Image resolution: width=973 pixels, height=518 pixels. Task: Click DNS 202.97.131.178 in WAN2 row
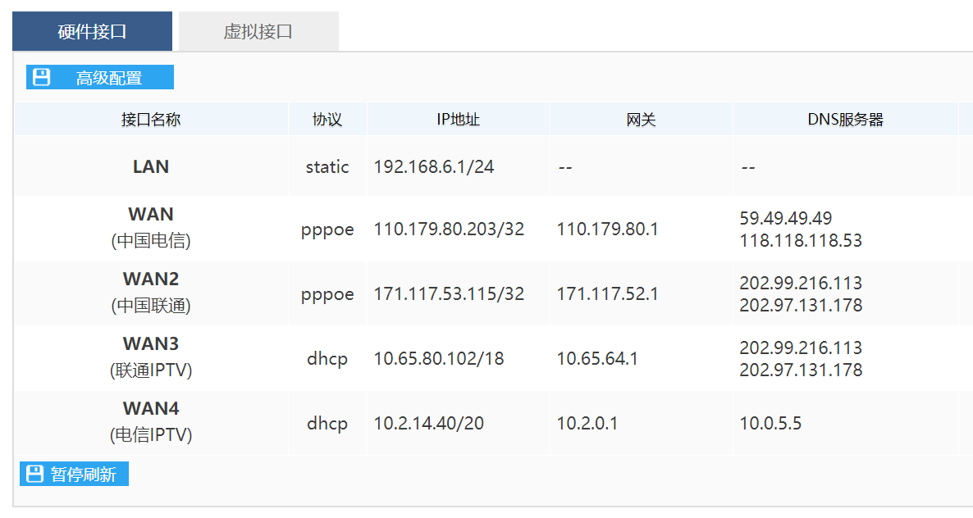pos(801,306)
